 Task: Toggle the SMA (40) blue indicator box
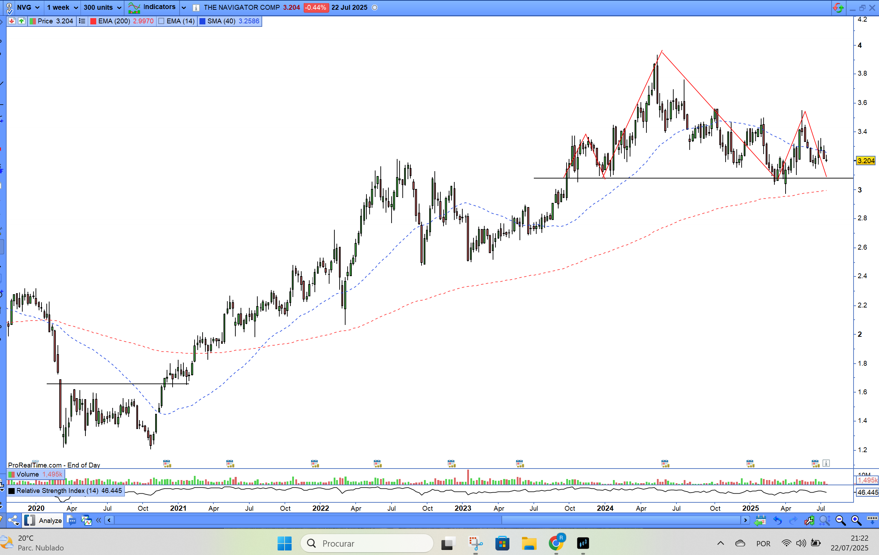[202, 21]
